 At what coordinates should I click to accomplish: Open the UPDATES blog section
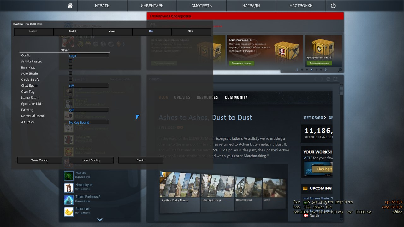(x=182, y=97)
